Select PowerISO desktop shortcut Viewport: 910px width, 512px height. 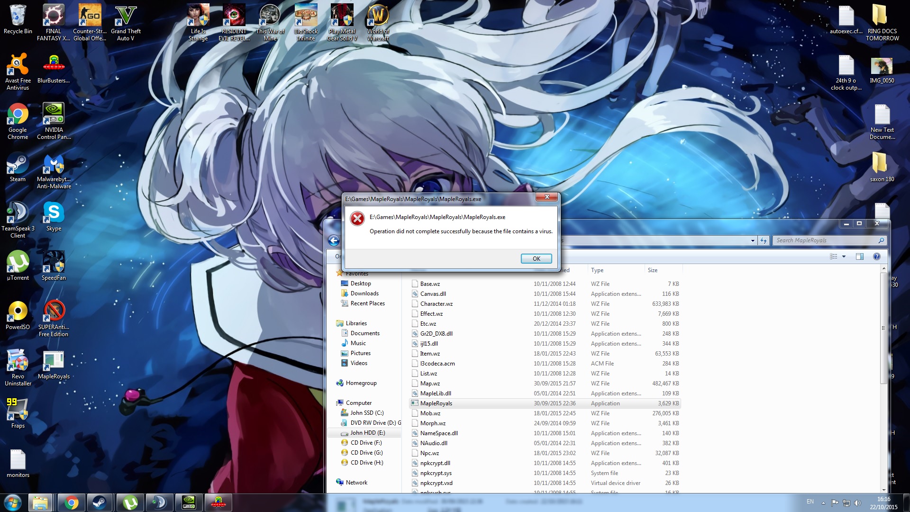(x=18, y=315)
